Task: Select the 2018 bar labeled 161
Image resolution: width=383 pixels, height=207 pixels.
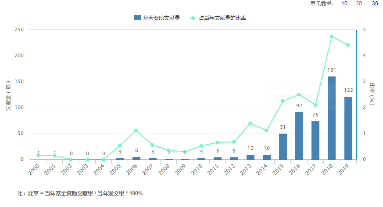Action: (x=332, y=118)
